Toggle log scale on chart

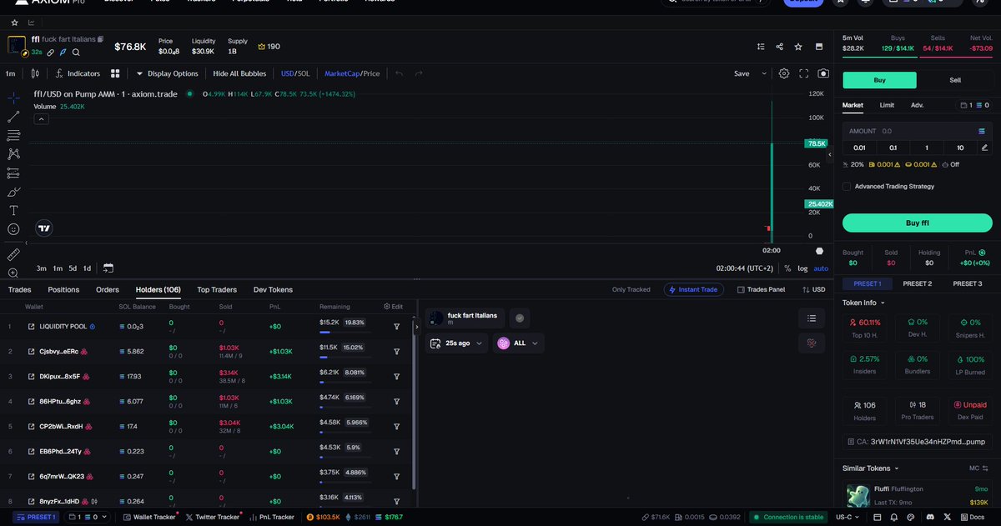click(802, 268)
